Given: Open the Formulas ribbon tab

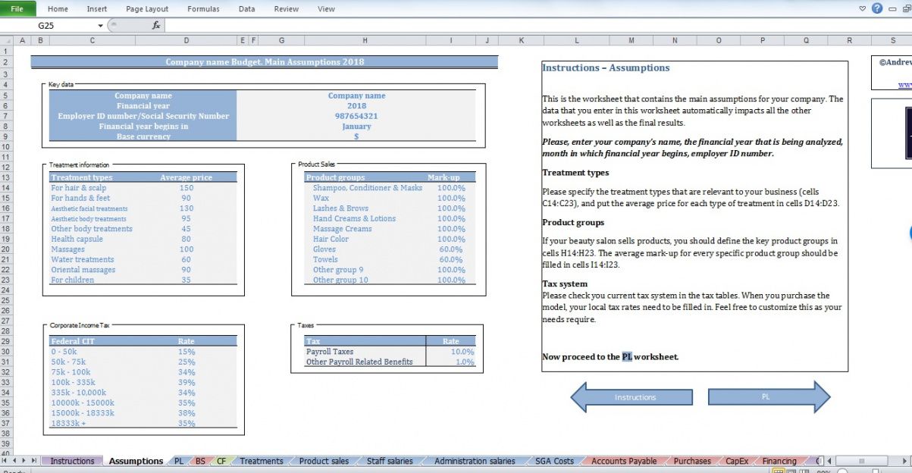Looking at the screenshot, I should [203, 9].
